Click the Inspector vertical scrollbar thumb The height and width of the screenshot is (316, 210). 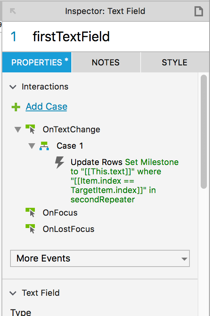[x=204, y=132]
